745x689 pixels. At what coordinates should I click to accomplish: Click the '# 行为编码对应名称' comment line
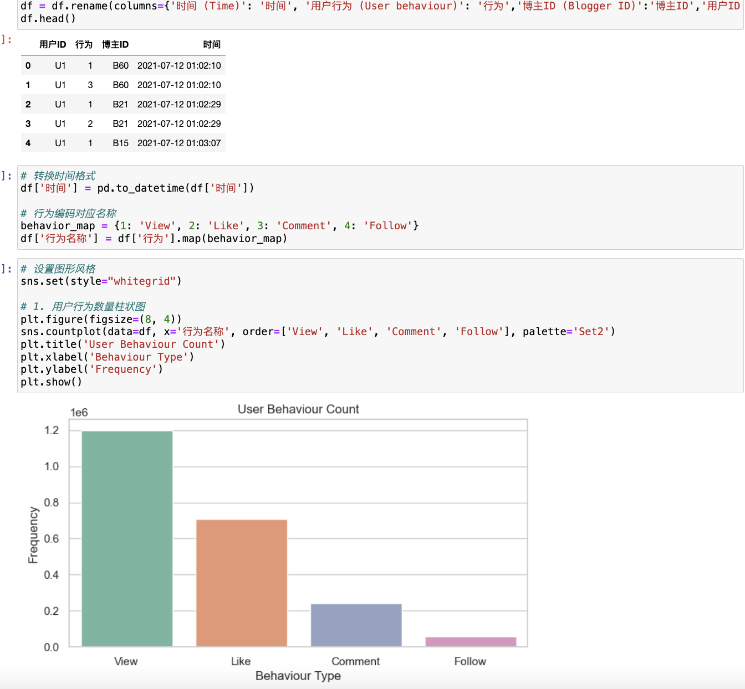coord(69,214)
